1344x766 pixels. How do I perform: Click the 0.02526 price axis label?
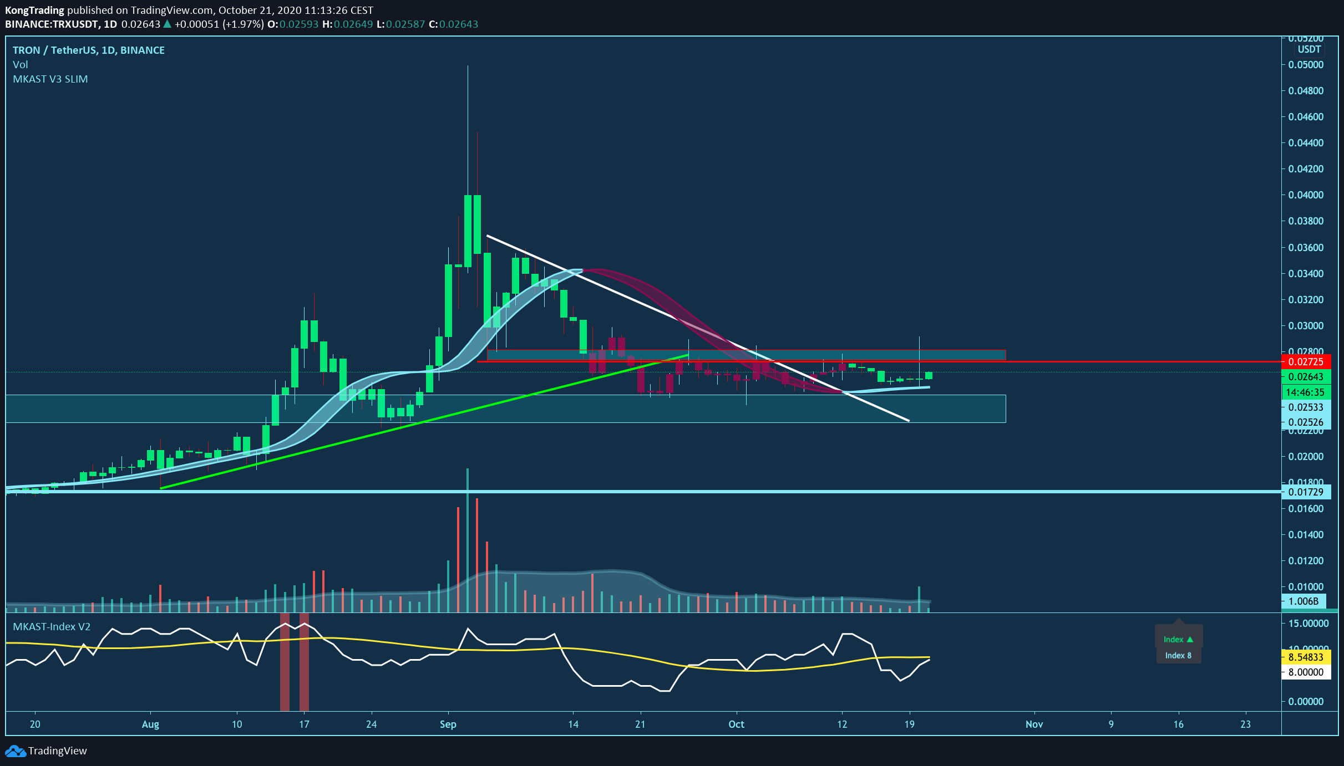(1306, 422)
